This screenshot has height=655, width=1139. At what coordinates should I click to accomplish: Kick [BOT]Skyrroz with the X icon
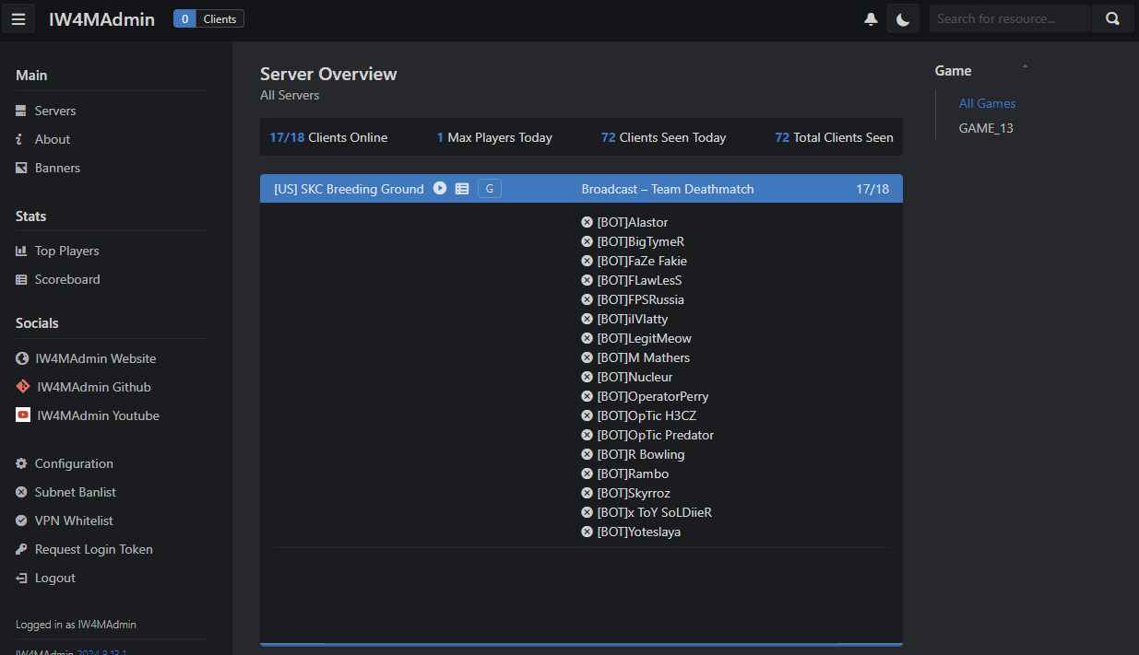pos(587,493)
